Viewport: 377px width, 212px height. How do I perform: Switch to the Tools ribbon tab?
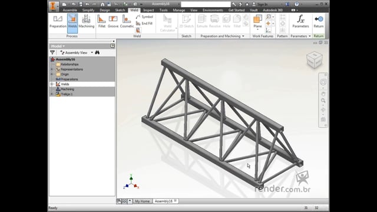164,10
